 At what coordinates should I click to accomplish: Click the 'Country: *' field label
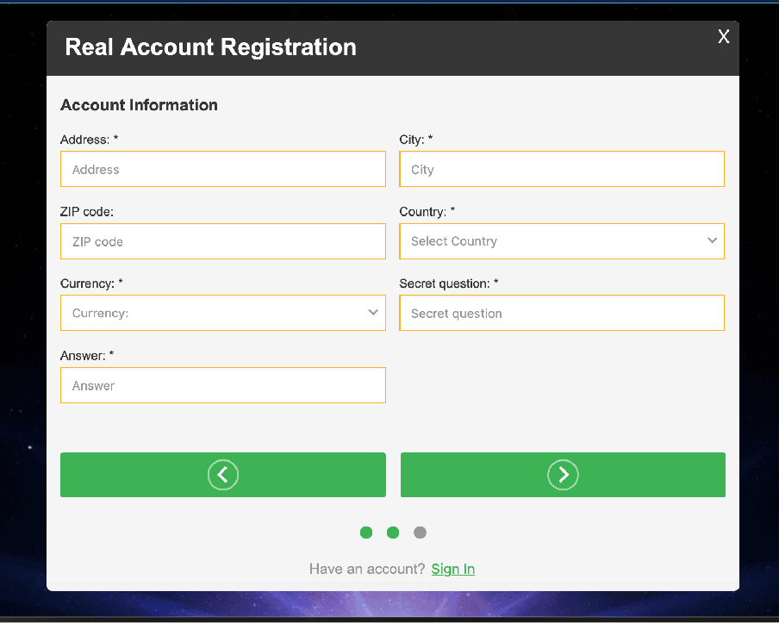tap(427, 212)
